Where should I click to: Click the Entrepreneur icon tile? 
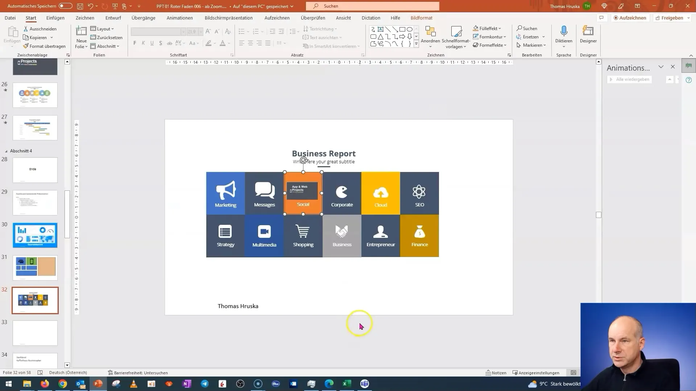[x=381, y=235]
